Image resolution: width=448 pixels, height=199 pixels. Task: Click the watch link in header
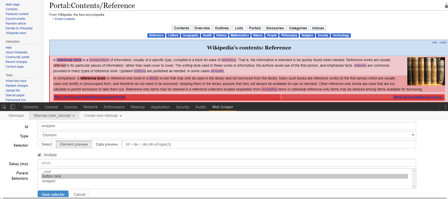[x=443, y=42]
